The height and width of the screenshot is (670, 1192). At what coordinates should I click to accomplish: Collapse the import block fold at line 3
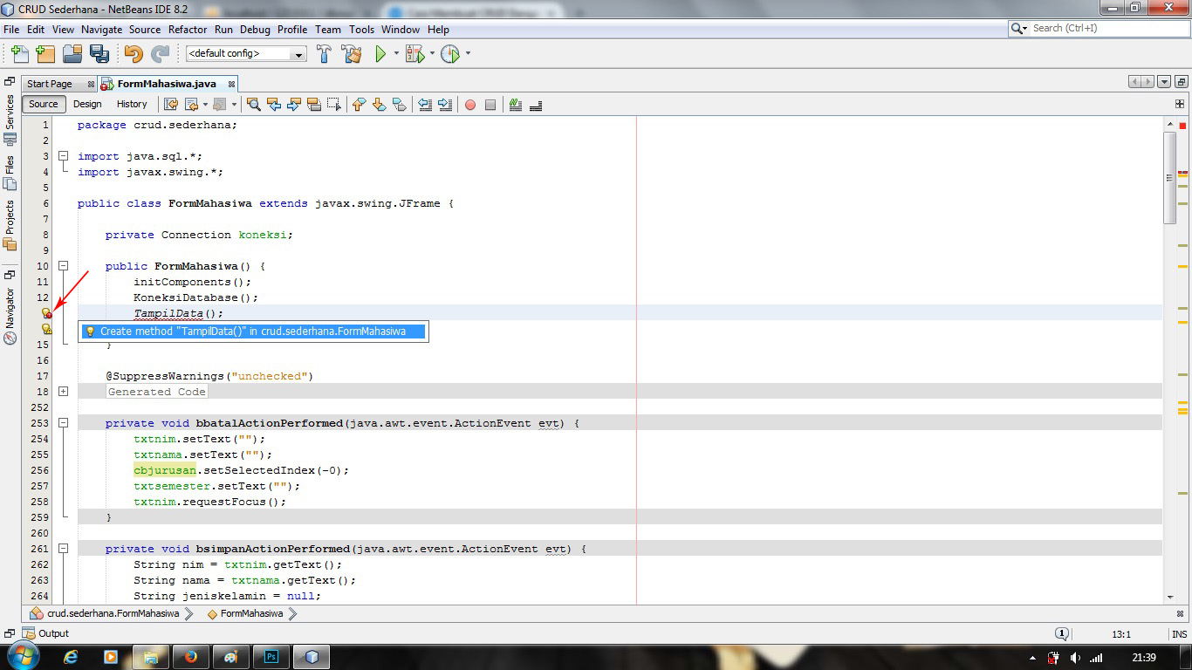(63, 156)
